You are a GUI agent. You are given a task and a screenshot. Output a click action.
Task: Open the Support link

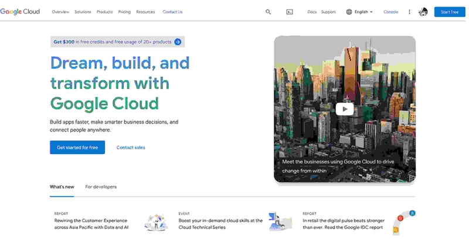[328, 12]
